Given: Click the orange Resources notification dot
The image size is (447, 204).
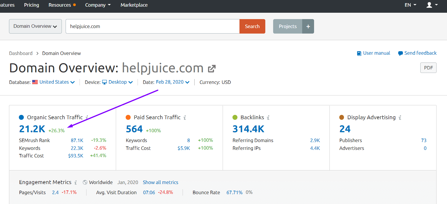Looking at the screenshot, I should click(75, 5).
